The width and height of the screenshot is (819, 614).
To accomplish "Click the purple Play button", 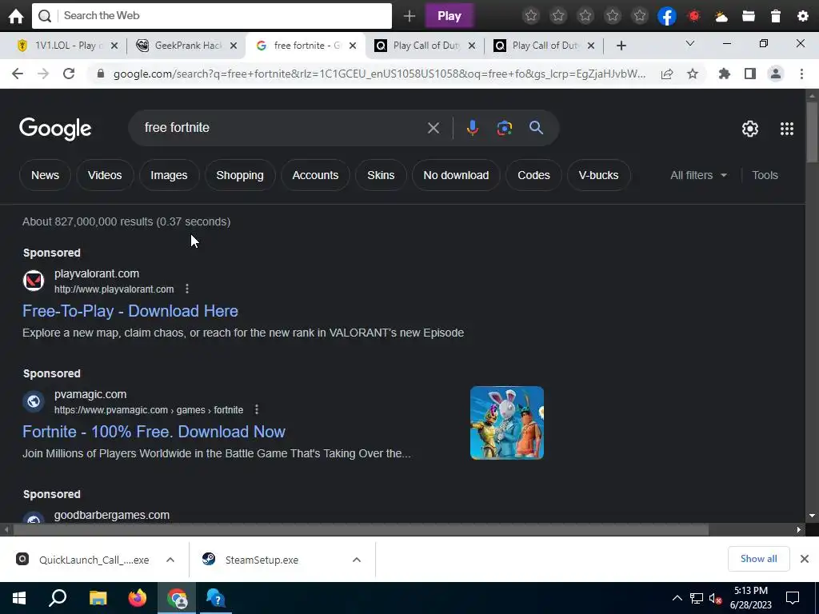I will coord(449,16).
